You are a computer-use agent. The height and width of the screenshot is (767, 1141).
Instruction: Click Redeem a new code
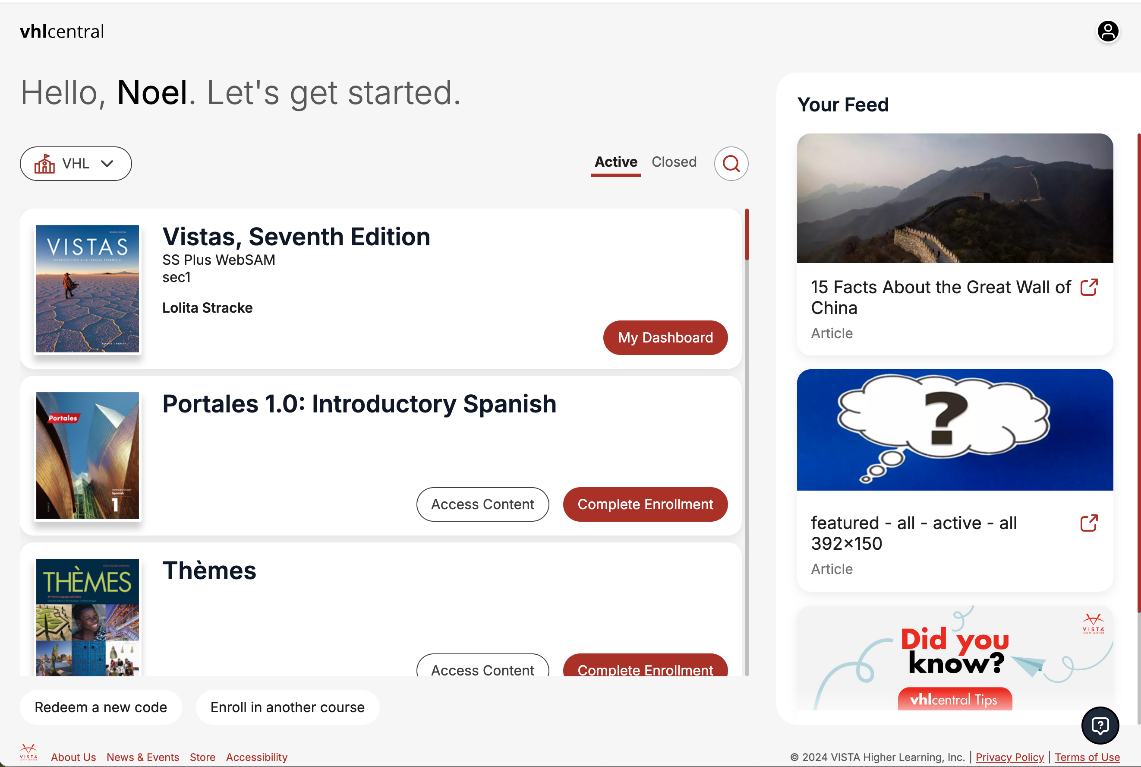(x=101, y=707)
